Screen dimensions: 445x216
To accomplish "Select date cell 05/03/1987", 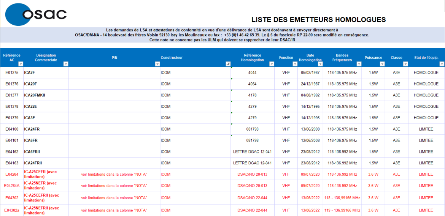I will 310,73.
